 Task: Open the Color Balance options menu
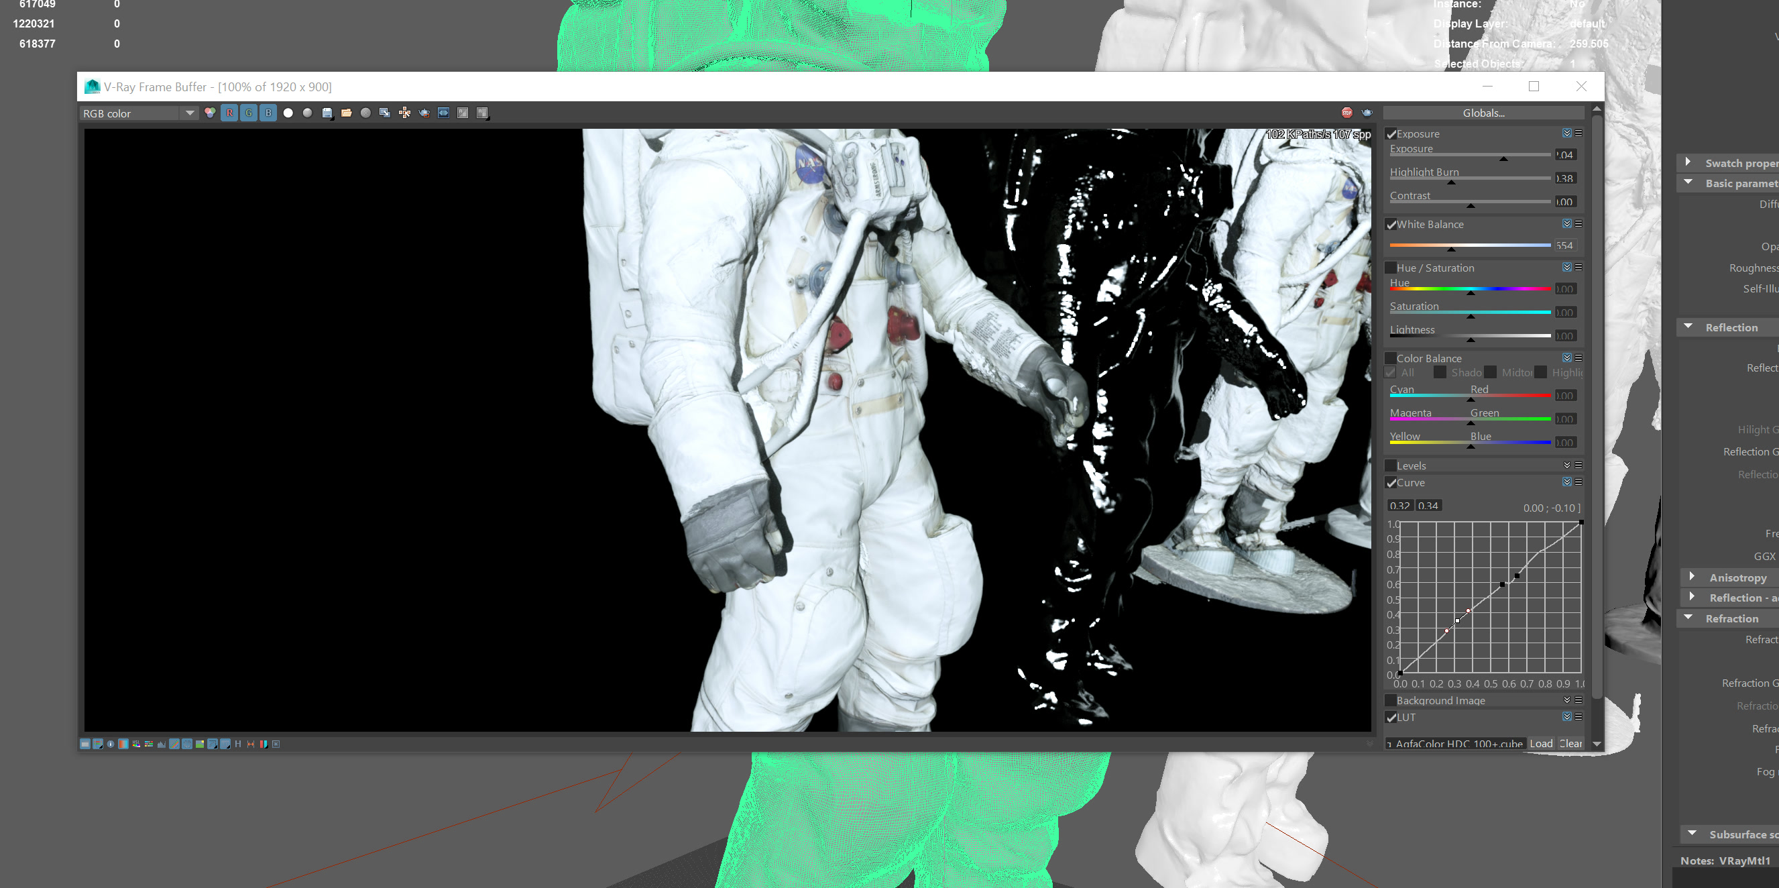point(1579,357)
